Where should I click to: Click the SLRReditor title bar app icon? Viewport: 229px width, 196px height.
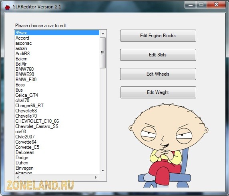7,7
